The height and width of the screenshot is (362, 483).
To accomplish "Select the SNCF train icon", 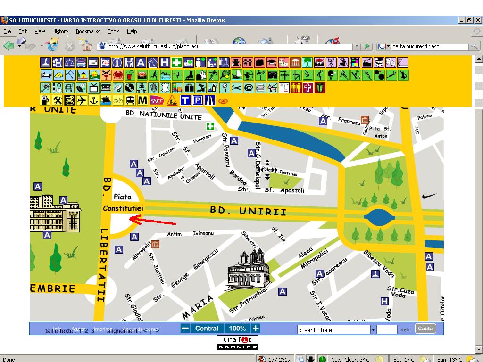I will pos(157,100).
